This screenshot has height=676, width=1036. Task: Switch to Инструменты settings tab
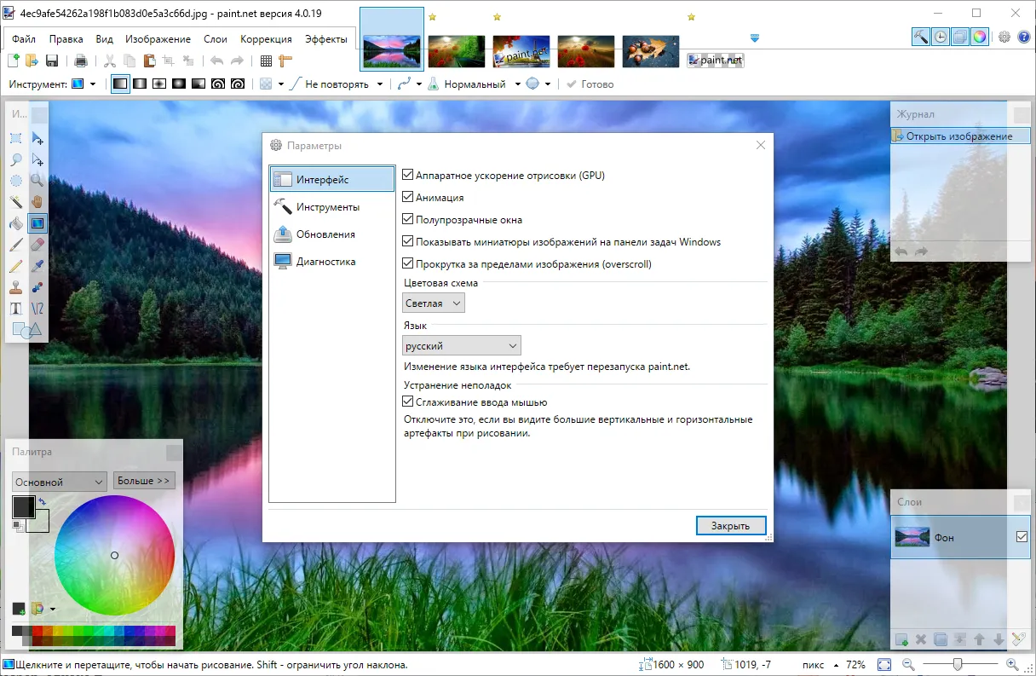point(332,207)
